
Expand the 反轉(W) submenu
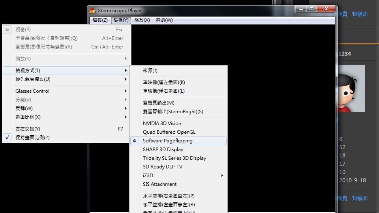[x=67, y=108]
